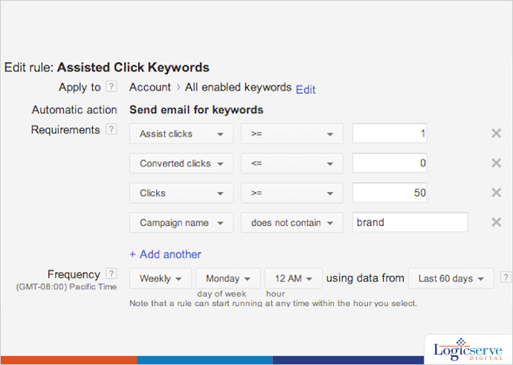Click the Edit link for enabled keywords
The height and width of the screenshot is (365, 513).
[306, 89]
